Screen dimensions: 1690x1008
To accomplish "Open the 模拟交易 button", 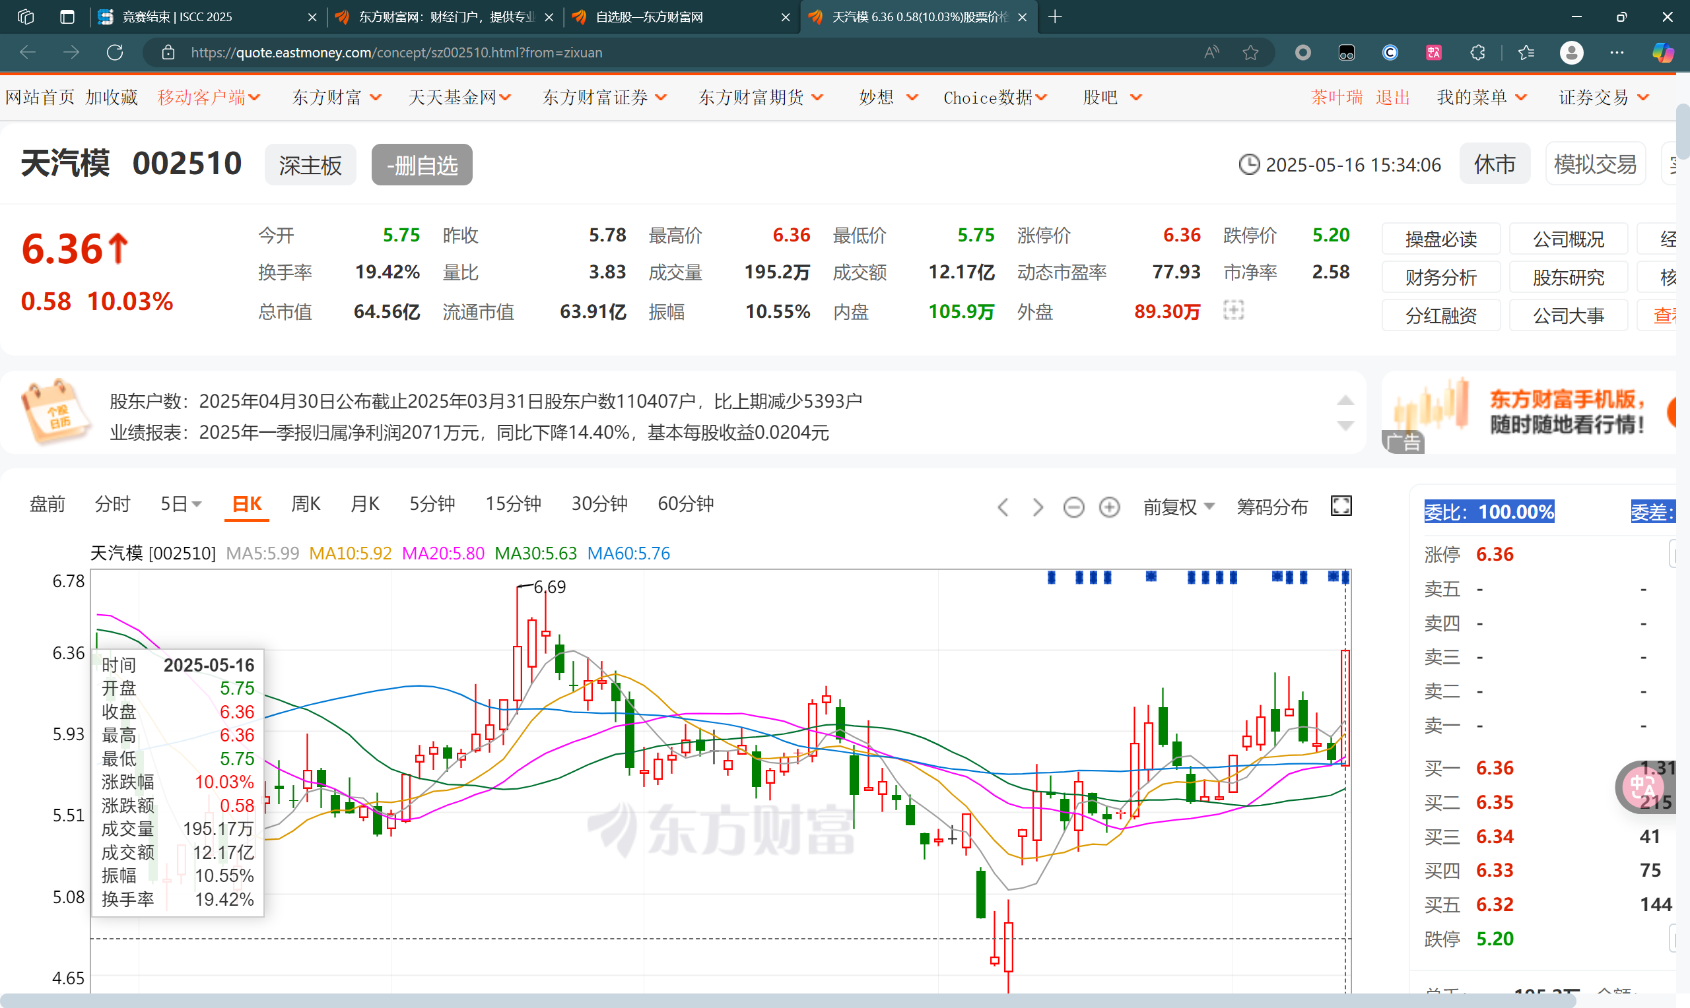I will (x=1594, y=164).
